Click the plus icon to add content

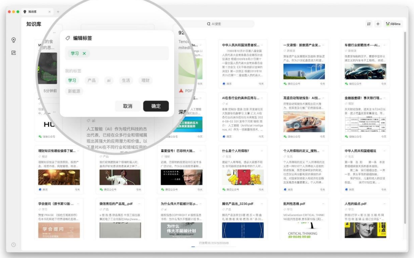coord(378,24)
